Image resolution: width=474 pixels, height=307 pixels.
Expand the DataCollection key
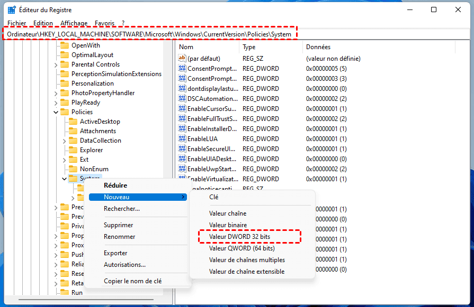pyautogui.click(x=65, y=141)
